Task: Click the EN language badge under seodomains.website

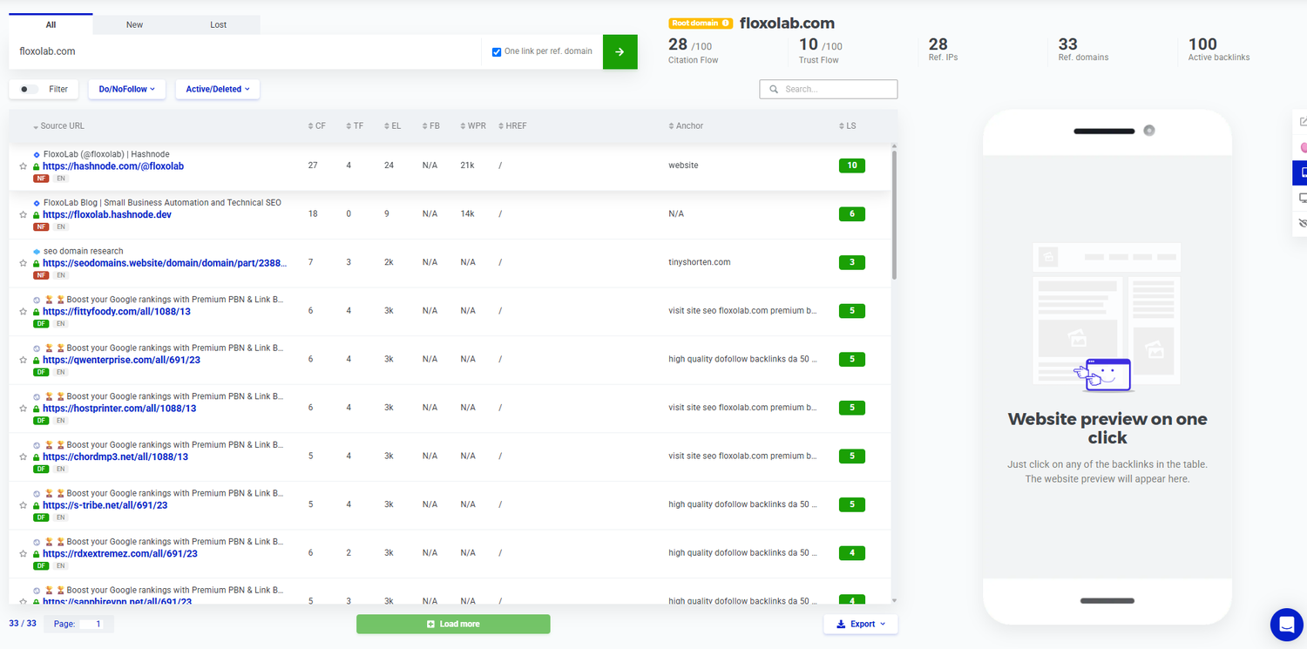Action: pos(61,275)
